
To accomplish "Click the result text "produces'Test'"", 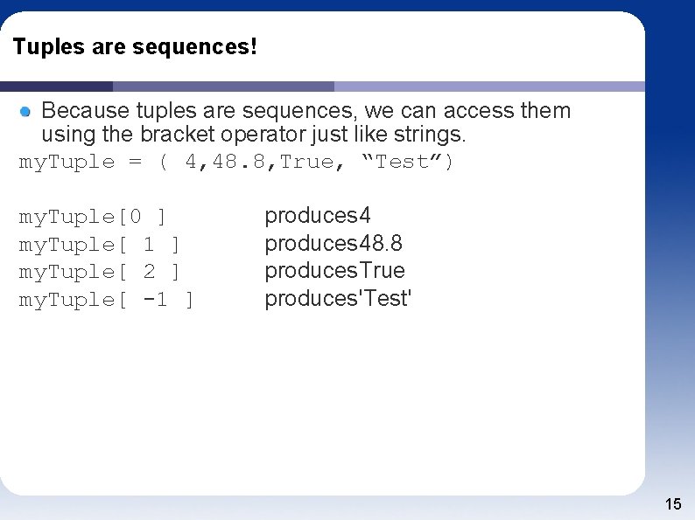I will 338,299.
